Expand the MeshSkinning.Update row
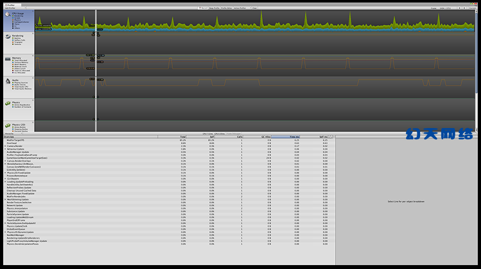This screenshot has width=481, height=269. (5, 200)
